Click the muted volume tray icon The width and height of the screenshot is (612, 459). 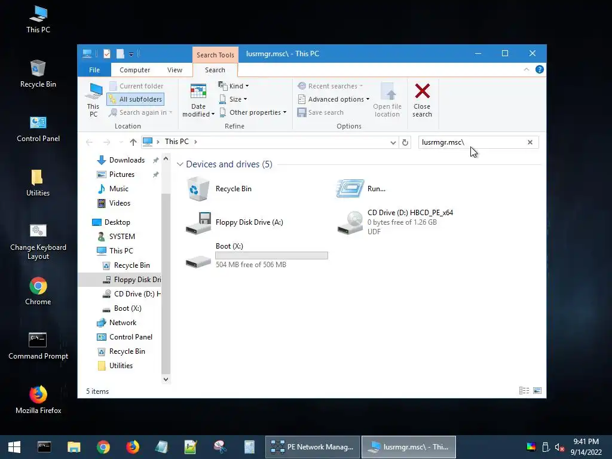pos(559,447)
